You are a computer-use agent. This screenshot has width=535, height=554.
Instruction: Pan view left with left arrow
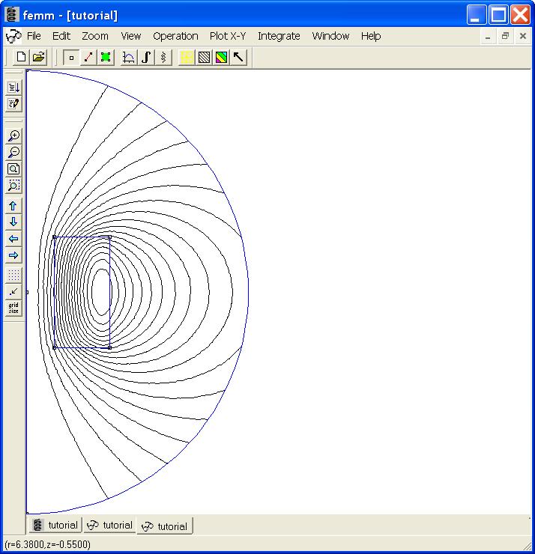pos(13,239)
